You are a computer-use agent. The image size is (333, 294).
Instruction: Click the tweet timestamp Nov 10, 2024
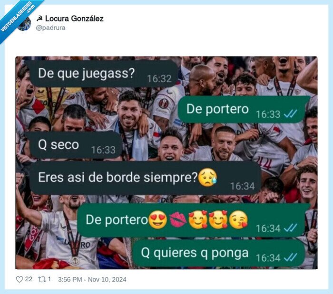(92, 279)
